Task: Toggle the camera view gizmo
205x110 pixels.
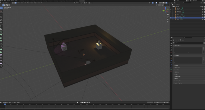Action: pos(168,19)
